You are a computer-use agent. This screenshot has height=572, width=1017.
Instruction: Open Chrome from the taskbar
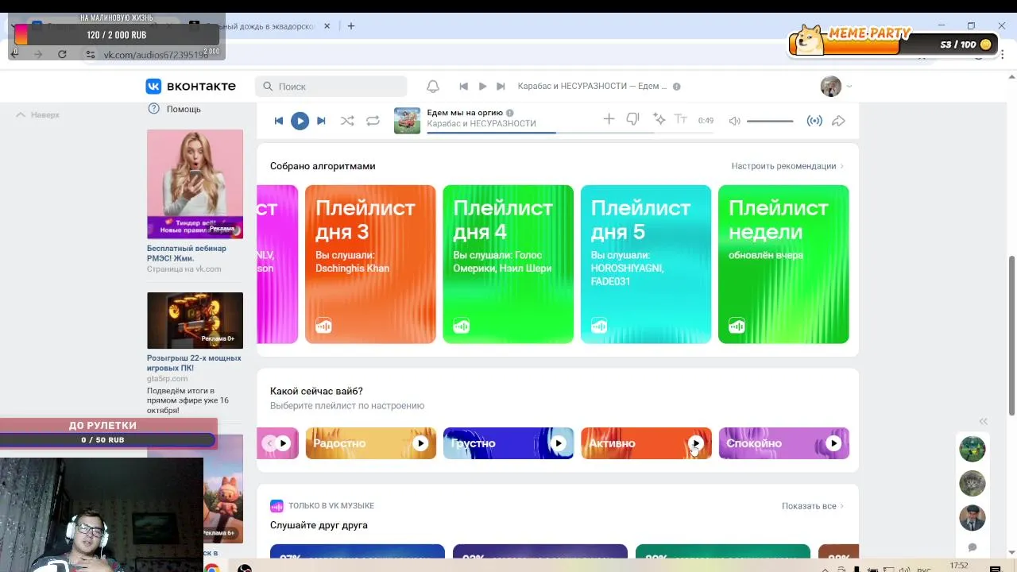pyautogui.click(x=212, y=568)
